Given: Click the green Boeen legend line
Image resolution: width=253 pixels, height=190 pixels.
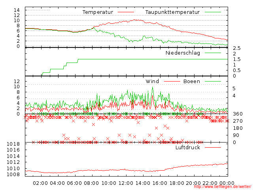Looking at the screenshot, I should (213, 81).
